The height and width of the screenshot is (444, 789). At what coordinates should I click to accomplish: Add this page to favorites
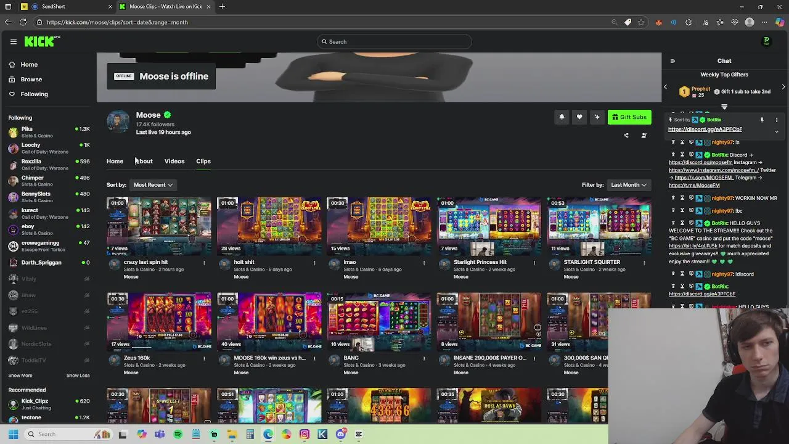click(x=641, y=22)
